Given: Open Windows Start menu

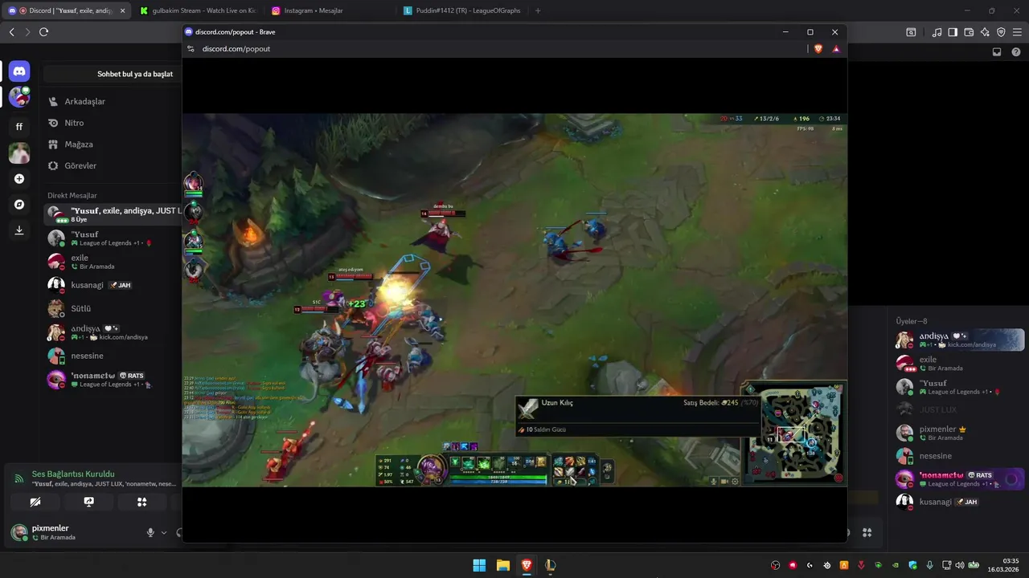Looking at the screenshot, I should (x=479, y=565).
